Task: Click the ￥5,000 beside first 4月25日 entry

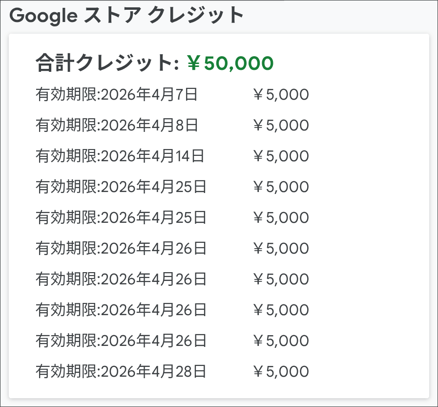Action: [281, 187]
